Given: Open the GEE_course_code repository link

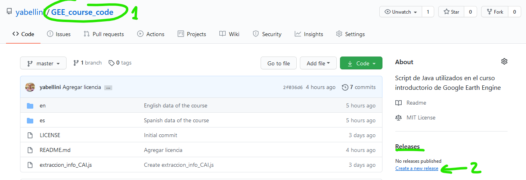Looking at the screenshot, I should tap(82, 12).
